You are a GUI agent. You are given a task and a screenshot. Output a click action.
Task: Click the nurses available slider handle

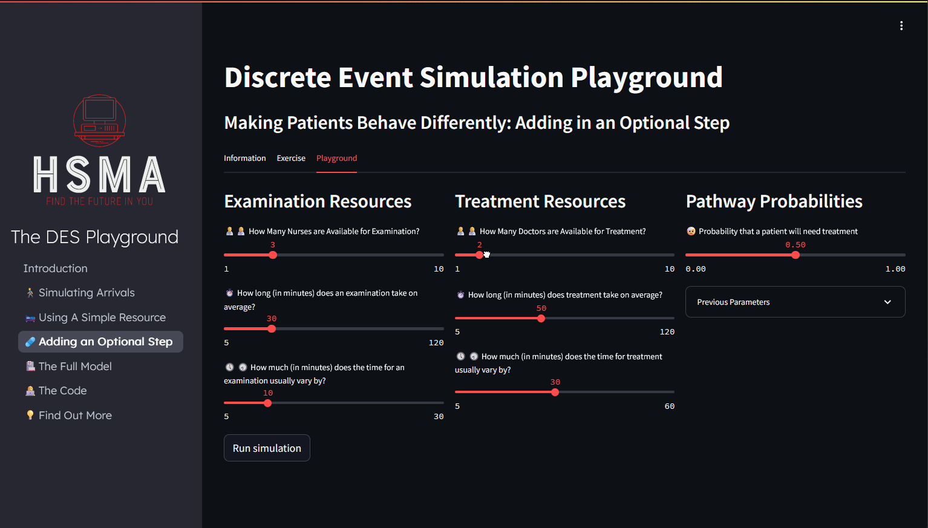(x=273, y=255)
